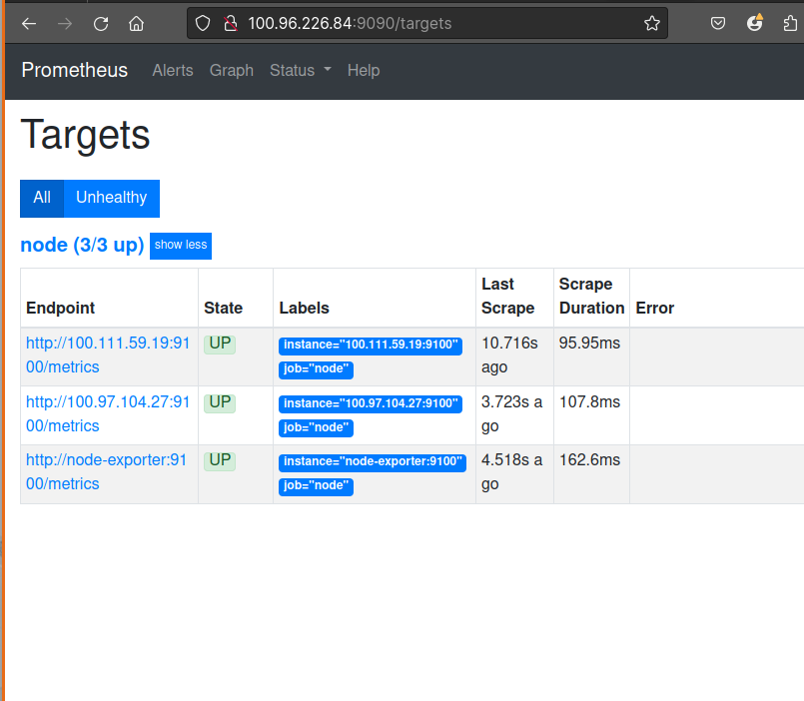Image resolution: width=804 pixels, height=701 pixels.
Task: Click job="node" label in node-exporter row
Action: [316, 486]
